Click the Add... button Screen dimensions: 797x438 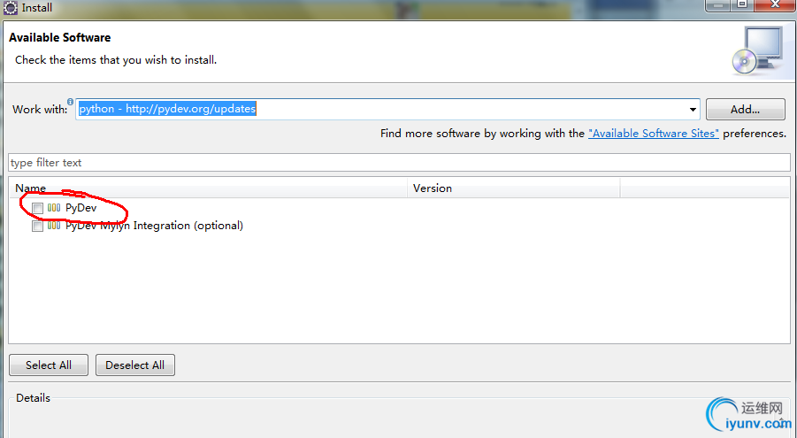(745, 110)
